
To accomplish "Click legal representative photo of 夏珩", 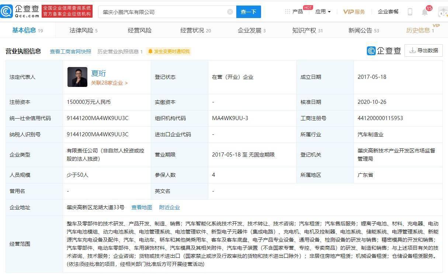I will tap(77, 77).
